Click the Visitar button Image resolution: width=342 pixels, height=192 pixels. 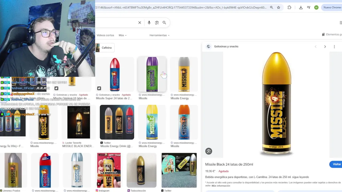[336, 164]
